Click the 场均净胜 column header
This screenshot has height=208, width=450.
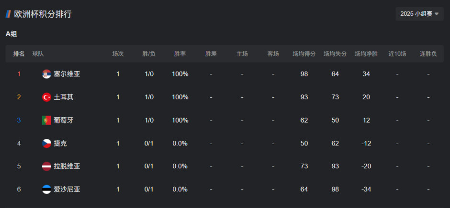coord(366,54)
